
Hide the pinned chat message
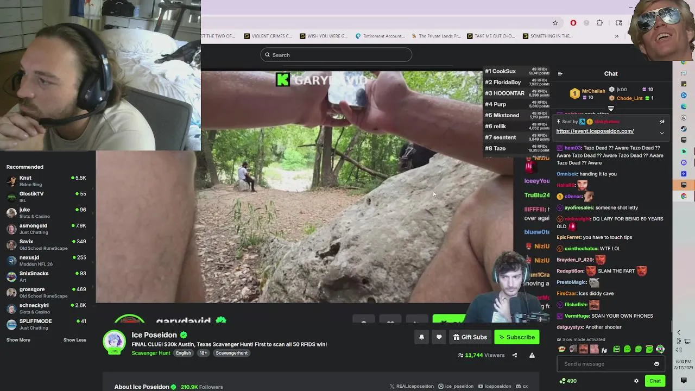click(662, 122)
